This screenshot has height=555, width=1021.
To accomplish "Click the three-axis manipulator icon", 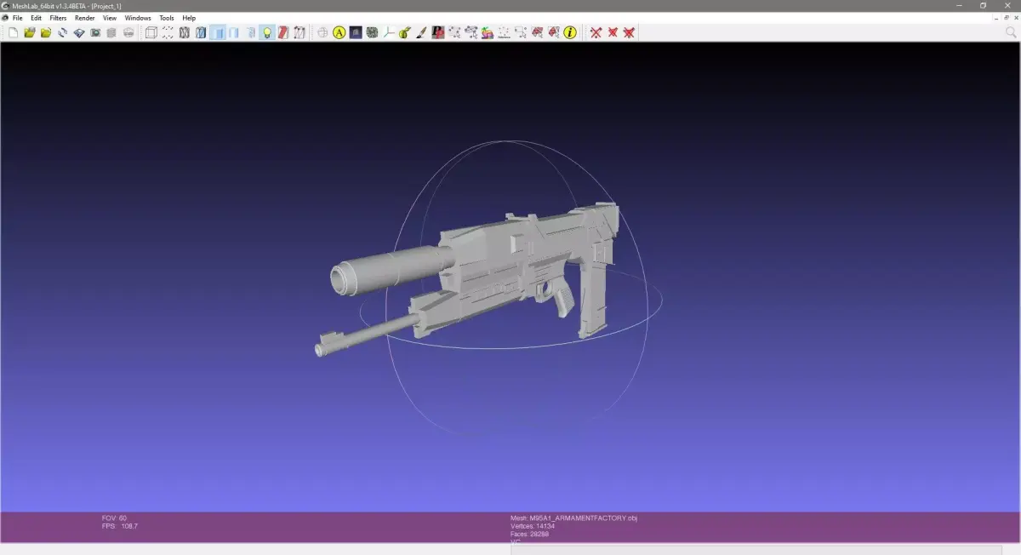I will pyautogui.click(x=388, y=32).
